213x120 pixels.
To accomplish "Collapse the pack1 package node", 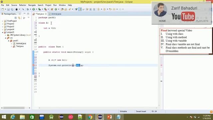I will coord(9,41).
